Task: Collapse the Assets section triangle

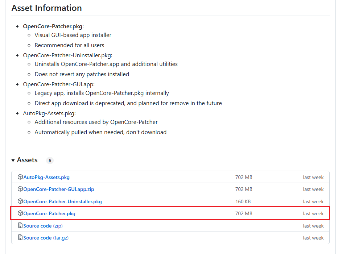Action: [x=13, y=161]
